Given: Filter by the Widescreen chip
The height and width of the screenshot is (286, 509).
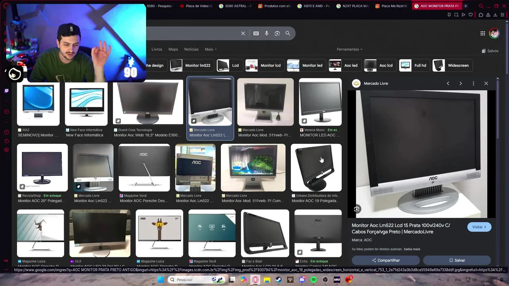Looking at the screenshot, I should click(x=452, y=65).
